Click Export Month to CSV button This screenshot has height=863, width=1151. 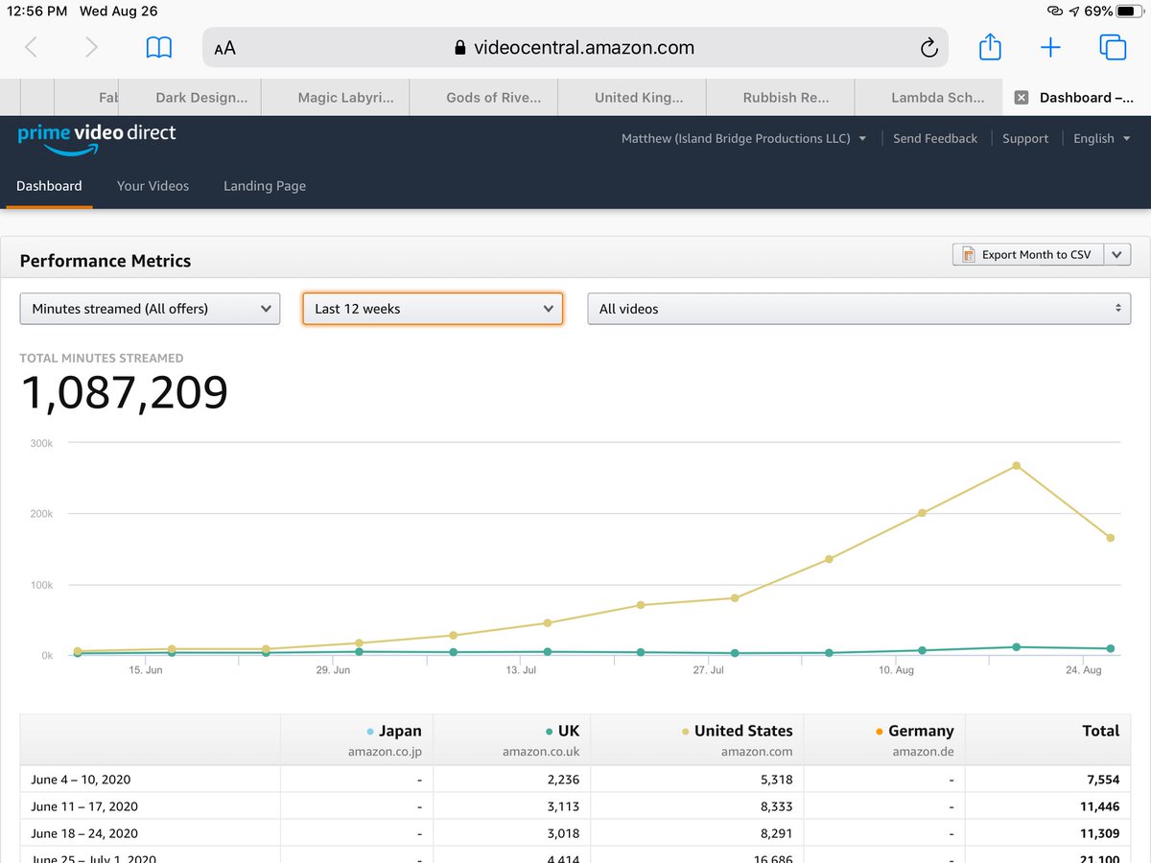1027,255
